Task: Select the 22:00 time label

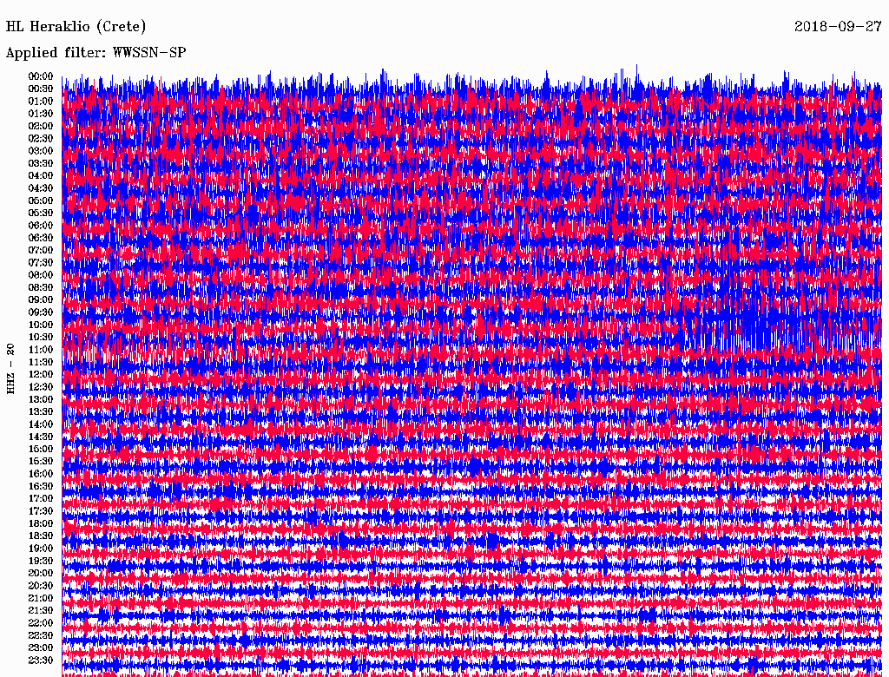Action: 40,623
